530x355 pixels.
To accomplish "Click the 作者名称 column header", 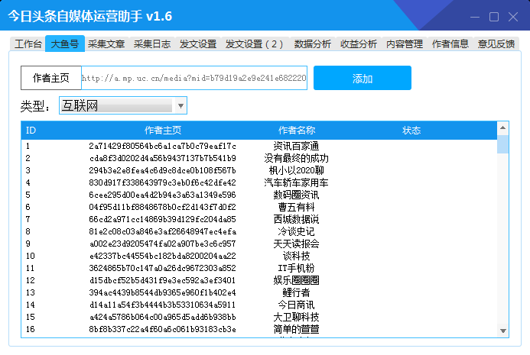I will click(296, 130).
